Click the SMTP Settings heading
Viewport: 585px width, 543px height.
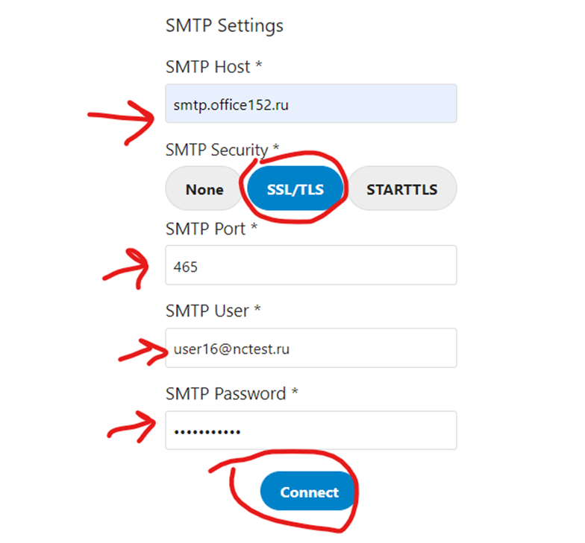point(224,25)
